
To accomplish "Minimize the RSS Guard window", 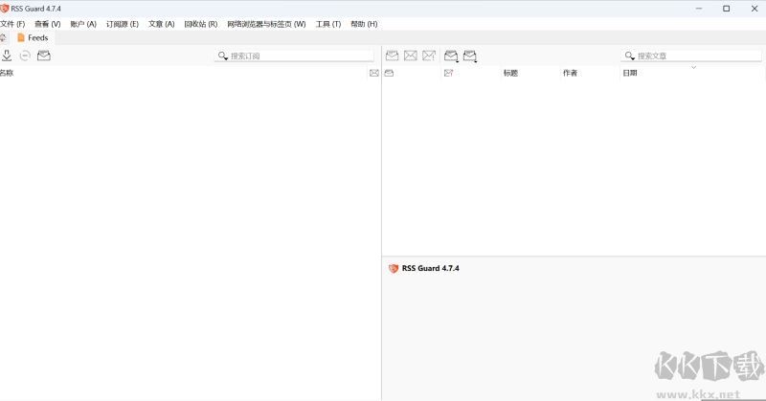I will [699, 9].
